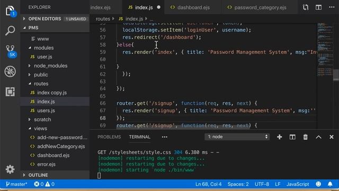Click 'UTF-8' encoding selector
The height and width of the screenshot is (191, 339).
(262, 184)
